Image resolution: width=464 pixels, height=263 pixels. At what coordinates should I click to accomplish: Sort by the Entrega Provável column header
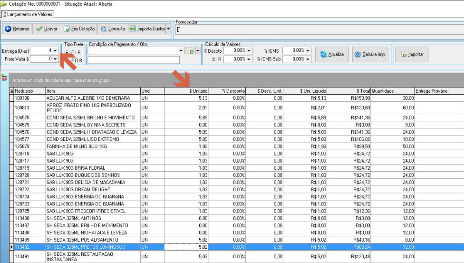point(439,91)
